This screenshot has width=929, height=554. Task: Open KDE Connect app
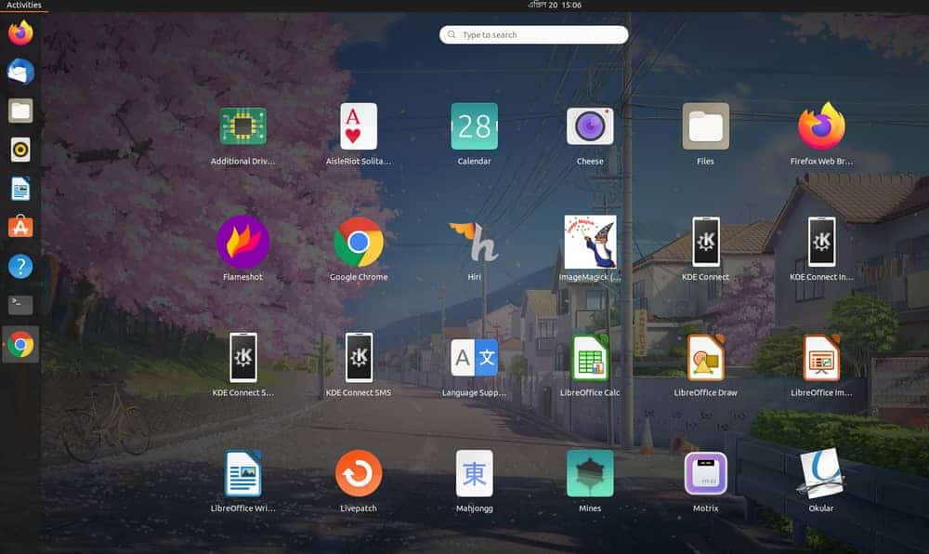pos(706,242)
